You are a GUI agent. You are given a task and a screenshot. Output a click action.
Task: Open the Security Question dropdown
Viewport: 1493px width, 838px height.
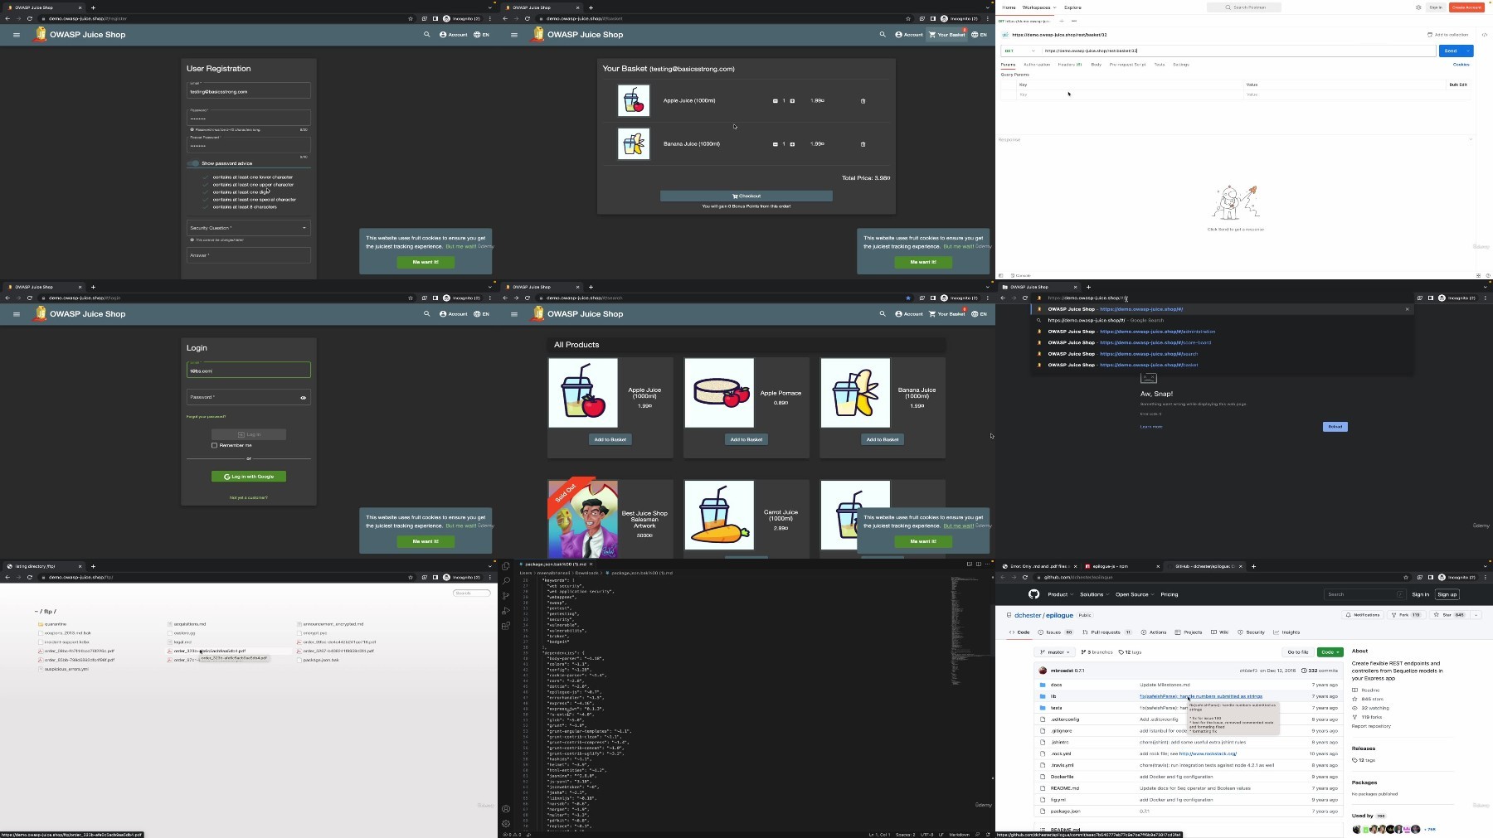click(x=249, y=228)
